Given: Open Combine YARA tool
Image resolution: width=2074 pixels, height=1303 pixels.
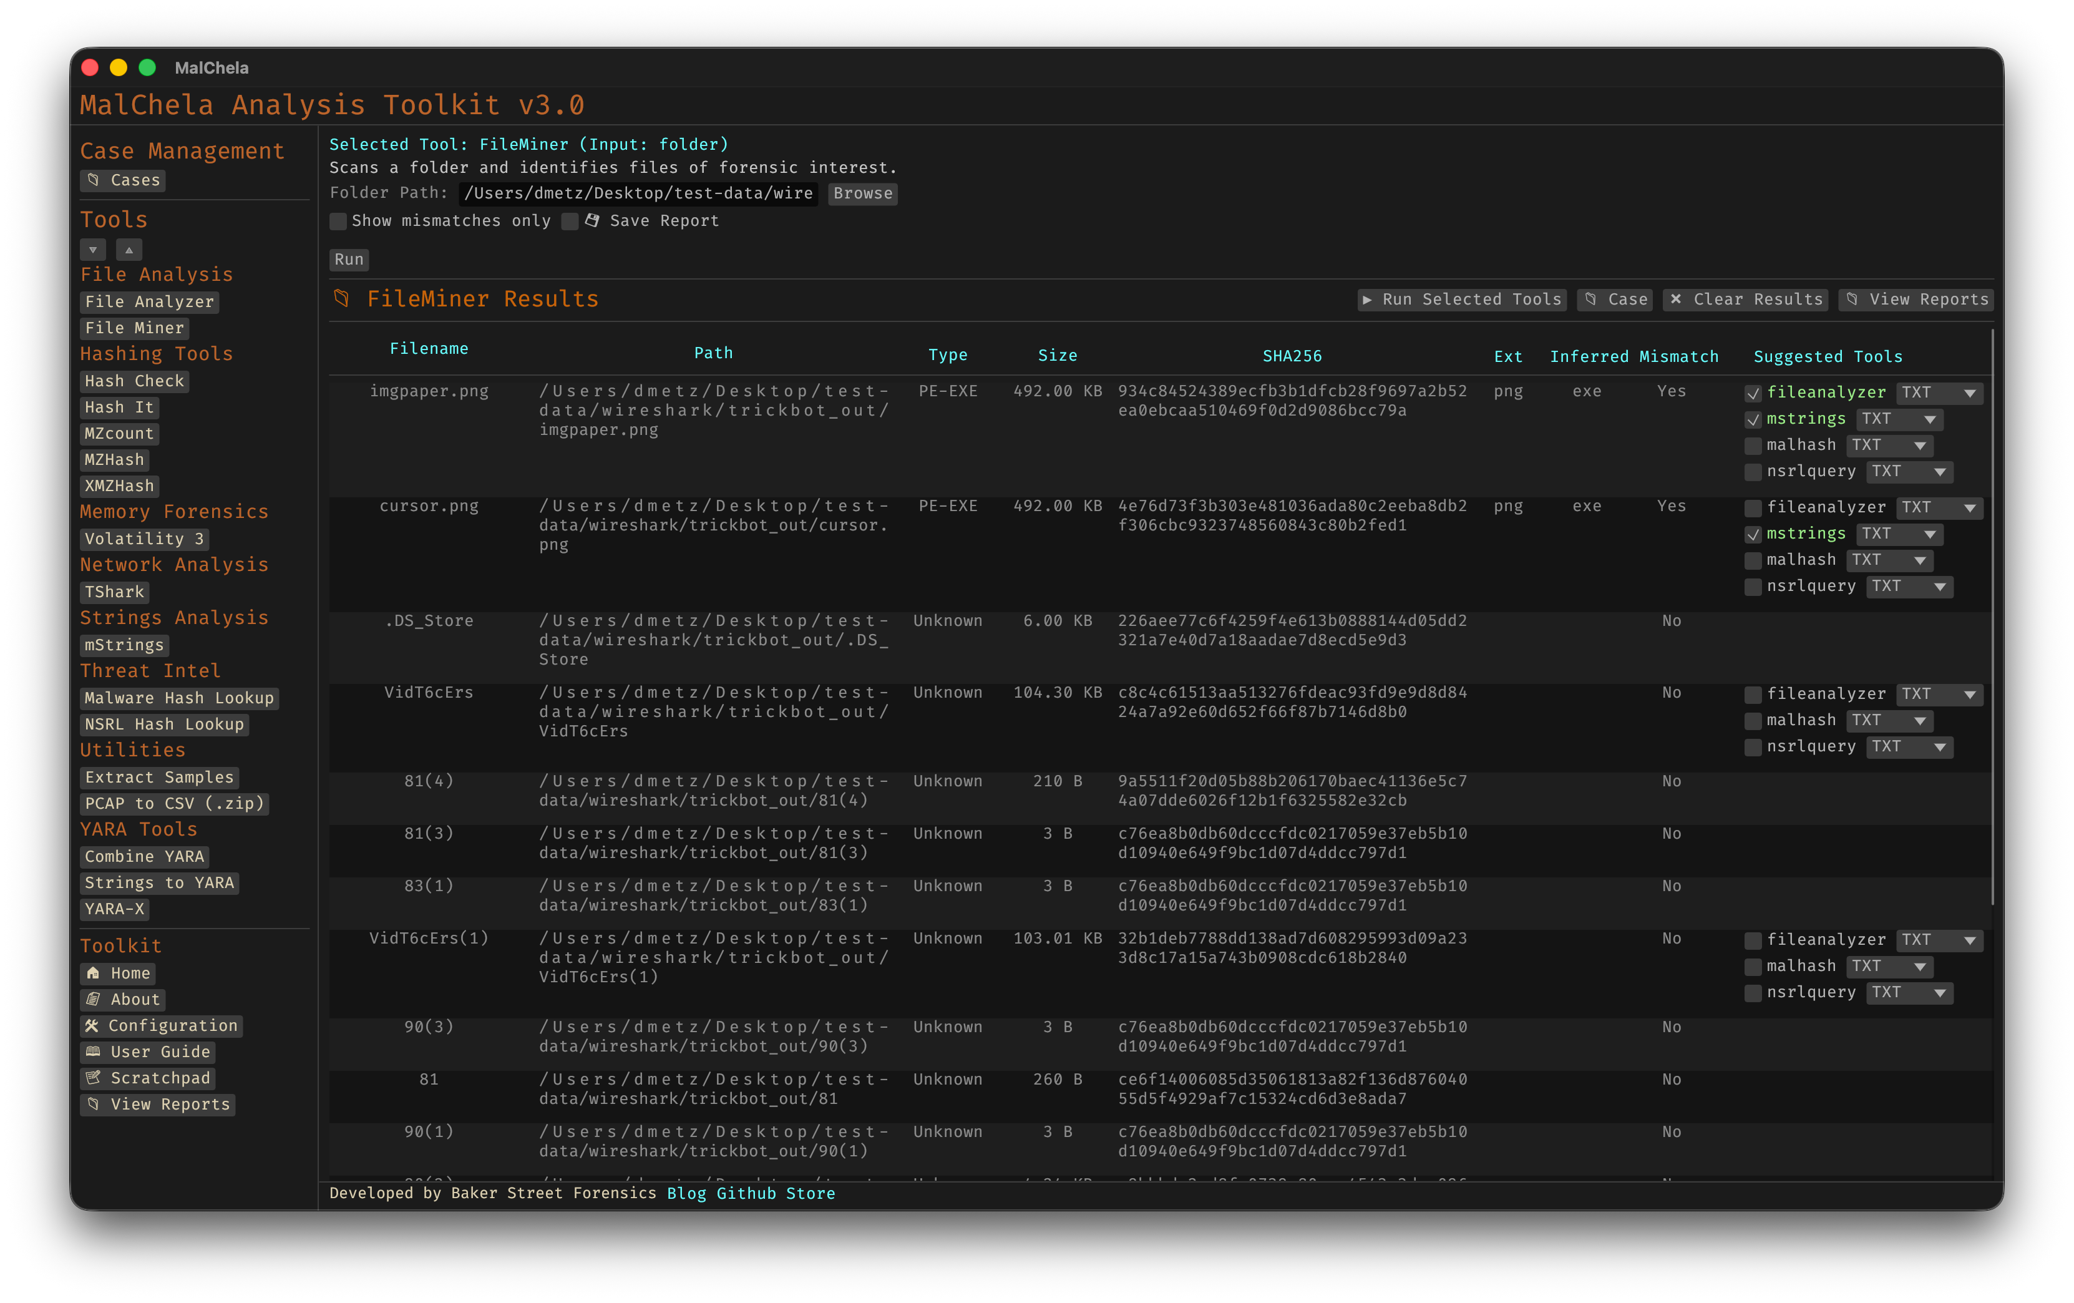Looking at the screenshot, I should [x=145, y=856].
